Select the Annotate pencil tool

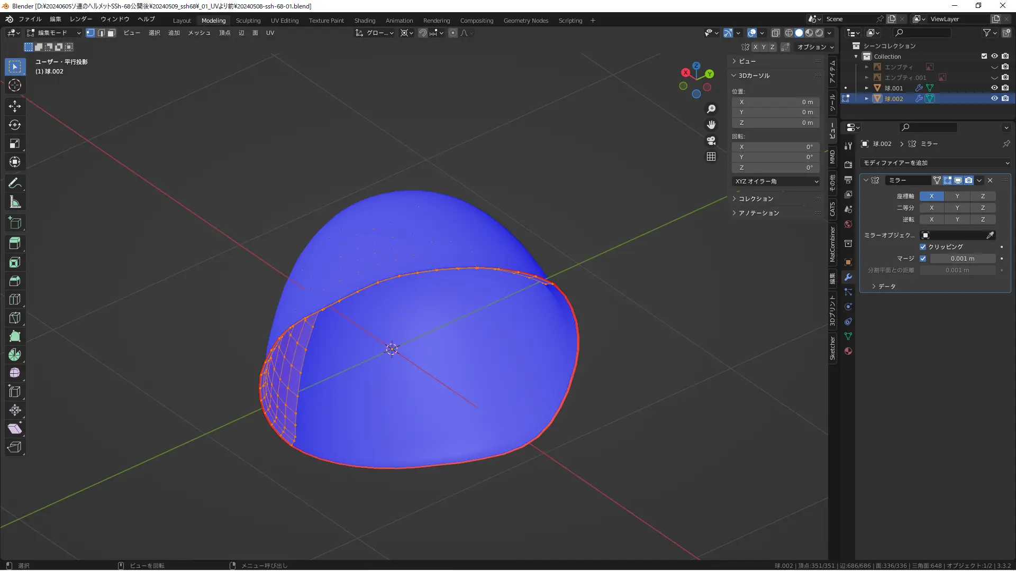(15, 183)
